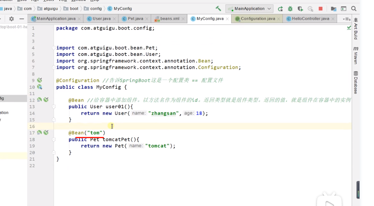This screenshot has width=374, height=206.
Task: Hide the project panel with the minus icon
Action: pos(22,19)
